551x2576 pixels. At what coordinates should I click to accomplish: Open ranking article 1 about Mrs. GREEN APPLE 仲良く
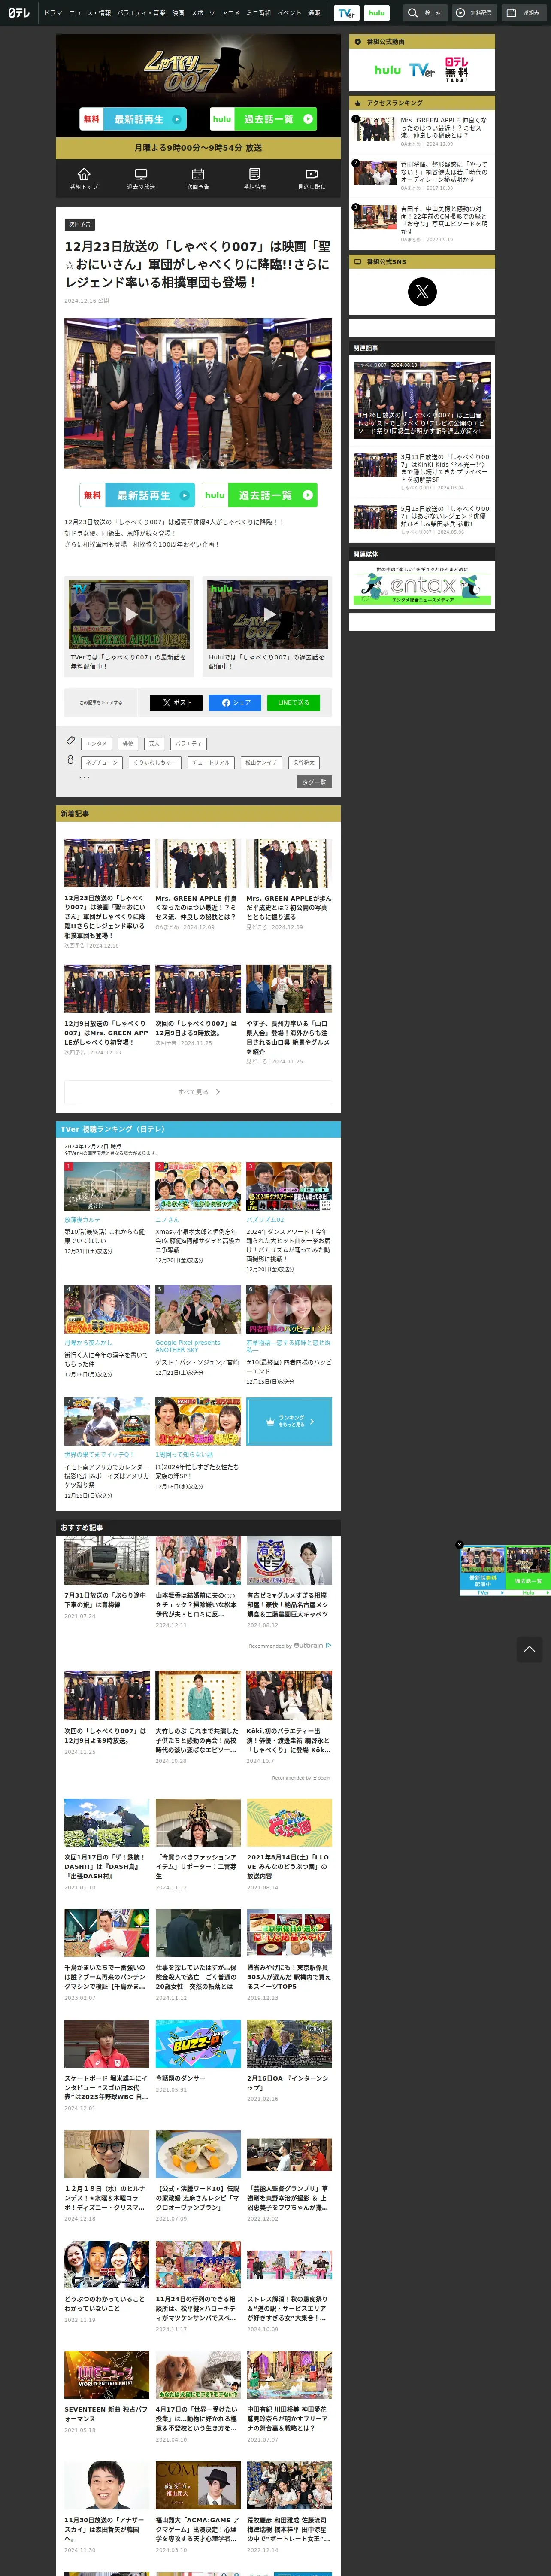click(422, 131)
